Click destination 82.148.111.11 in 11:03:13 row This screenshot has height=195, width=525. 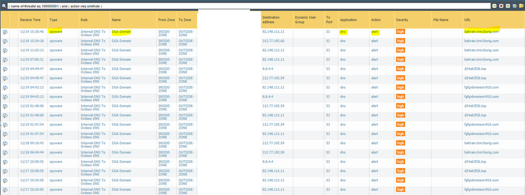pyautogui.click(x=273, y=50)
